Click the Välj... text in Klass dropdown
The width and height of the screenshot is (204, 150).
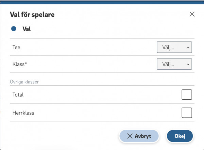(169, 64)
